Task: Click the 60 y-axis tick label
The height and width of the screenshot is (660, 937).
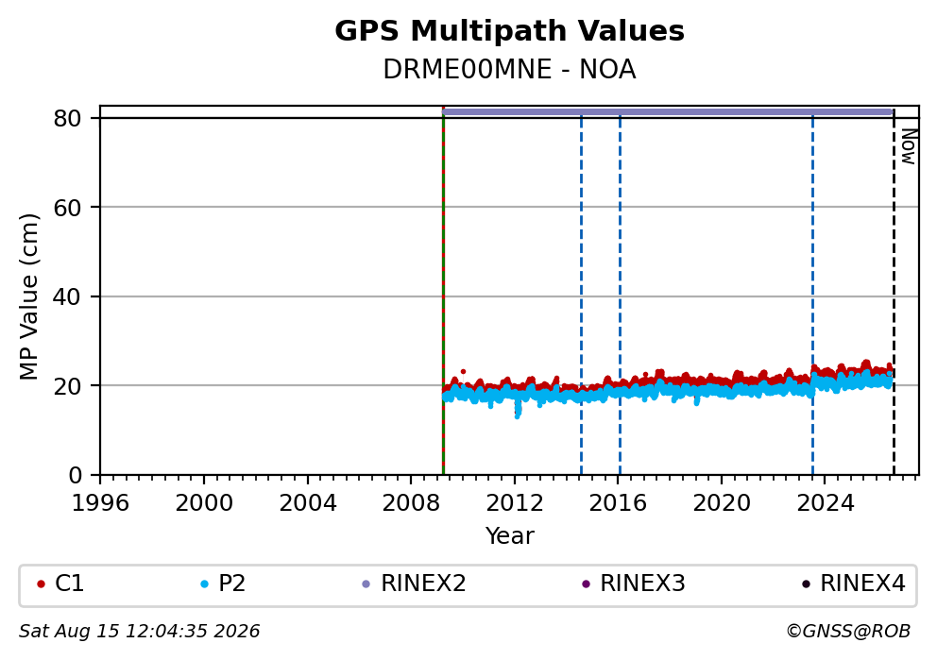Action: click(67, 208)
